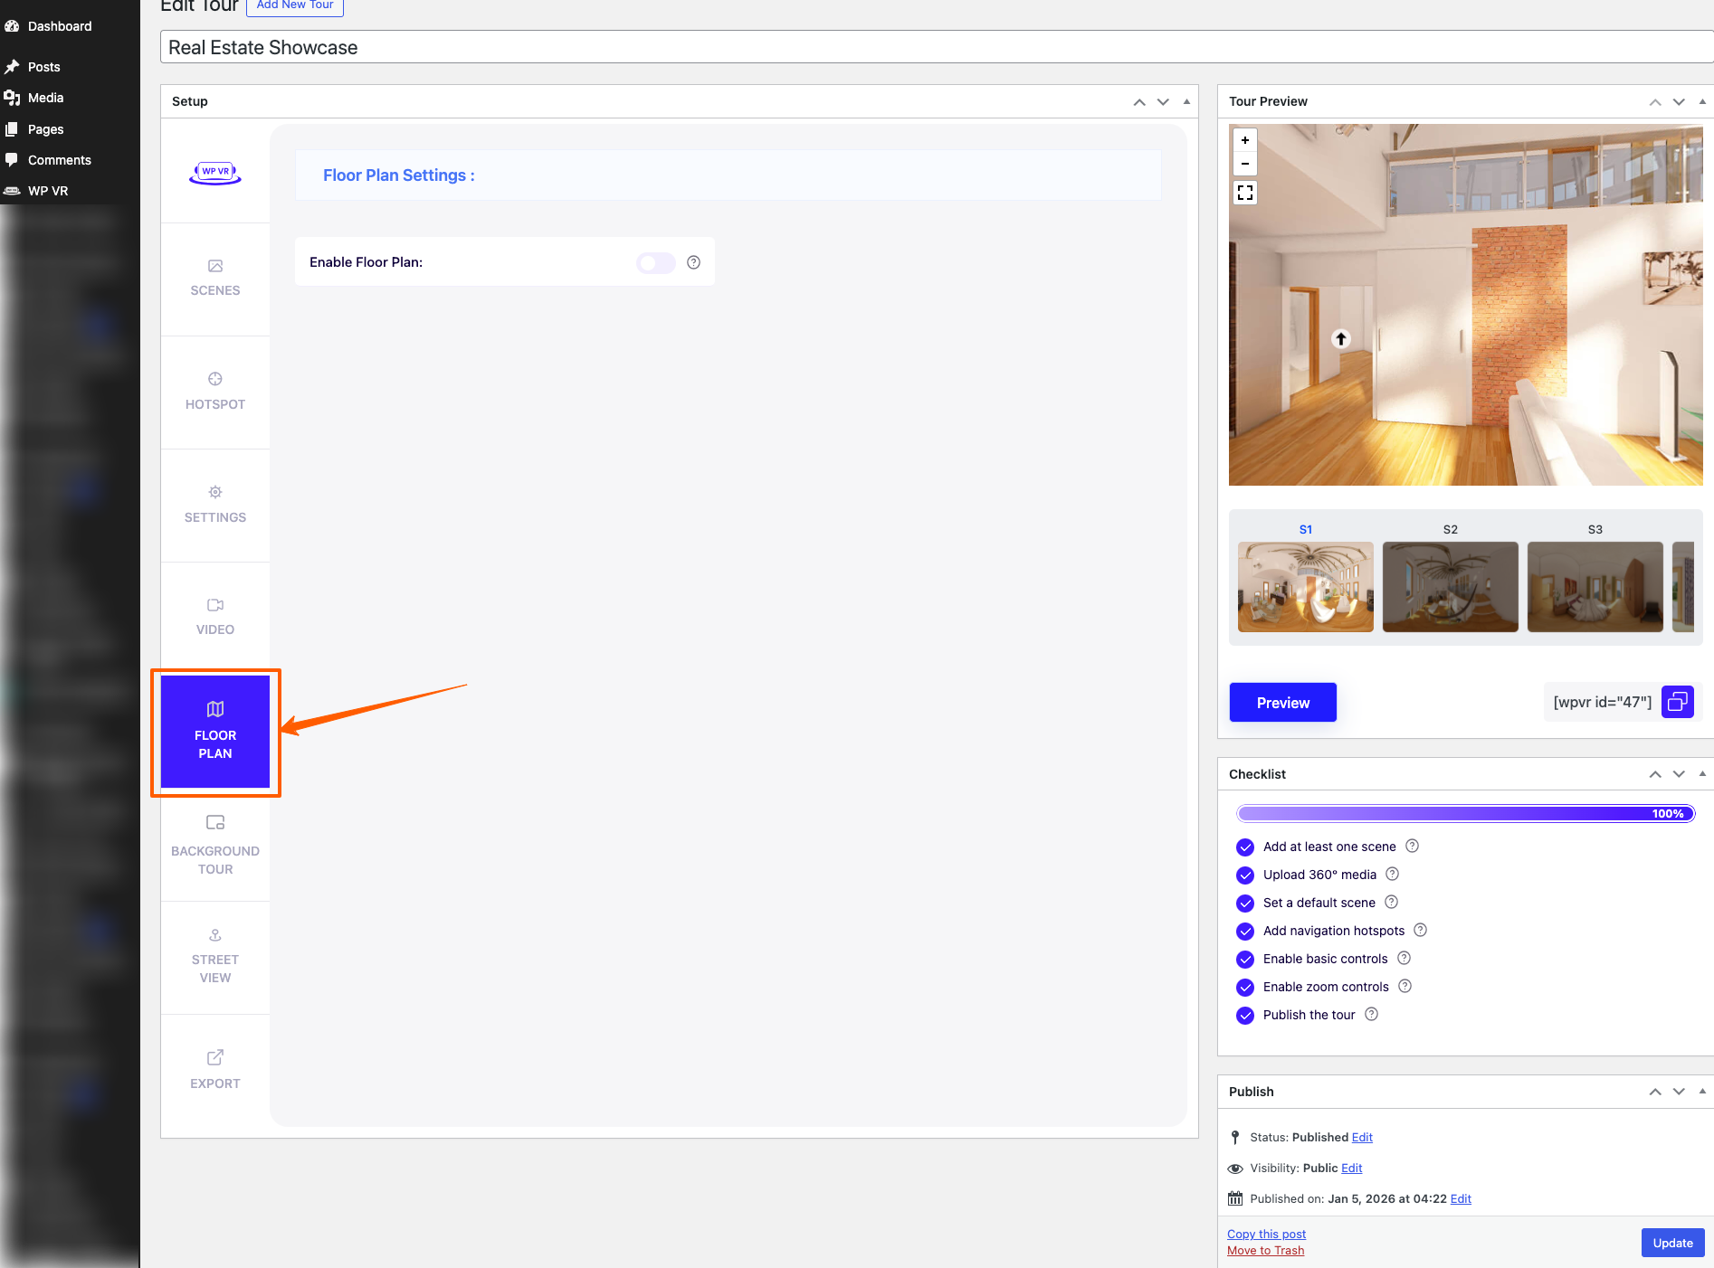Click the Move to Trash link
Screen dimensions: 1714x1268
click(1265, 1251)
